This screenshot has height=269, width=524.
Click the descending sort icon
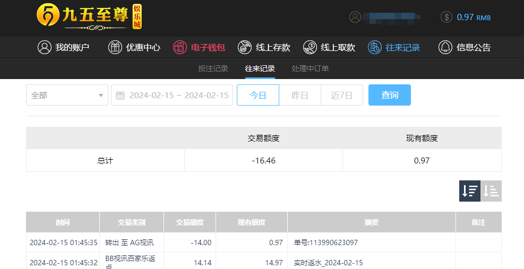click(x=469, y=191)
